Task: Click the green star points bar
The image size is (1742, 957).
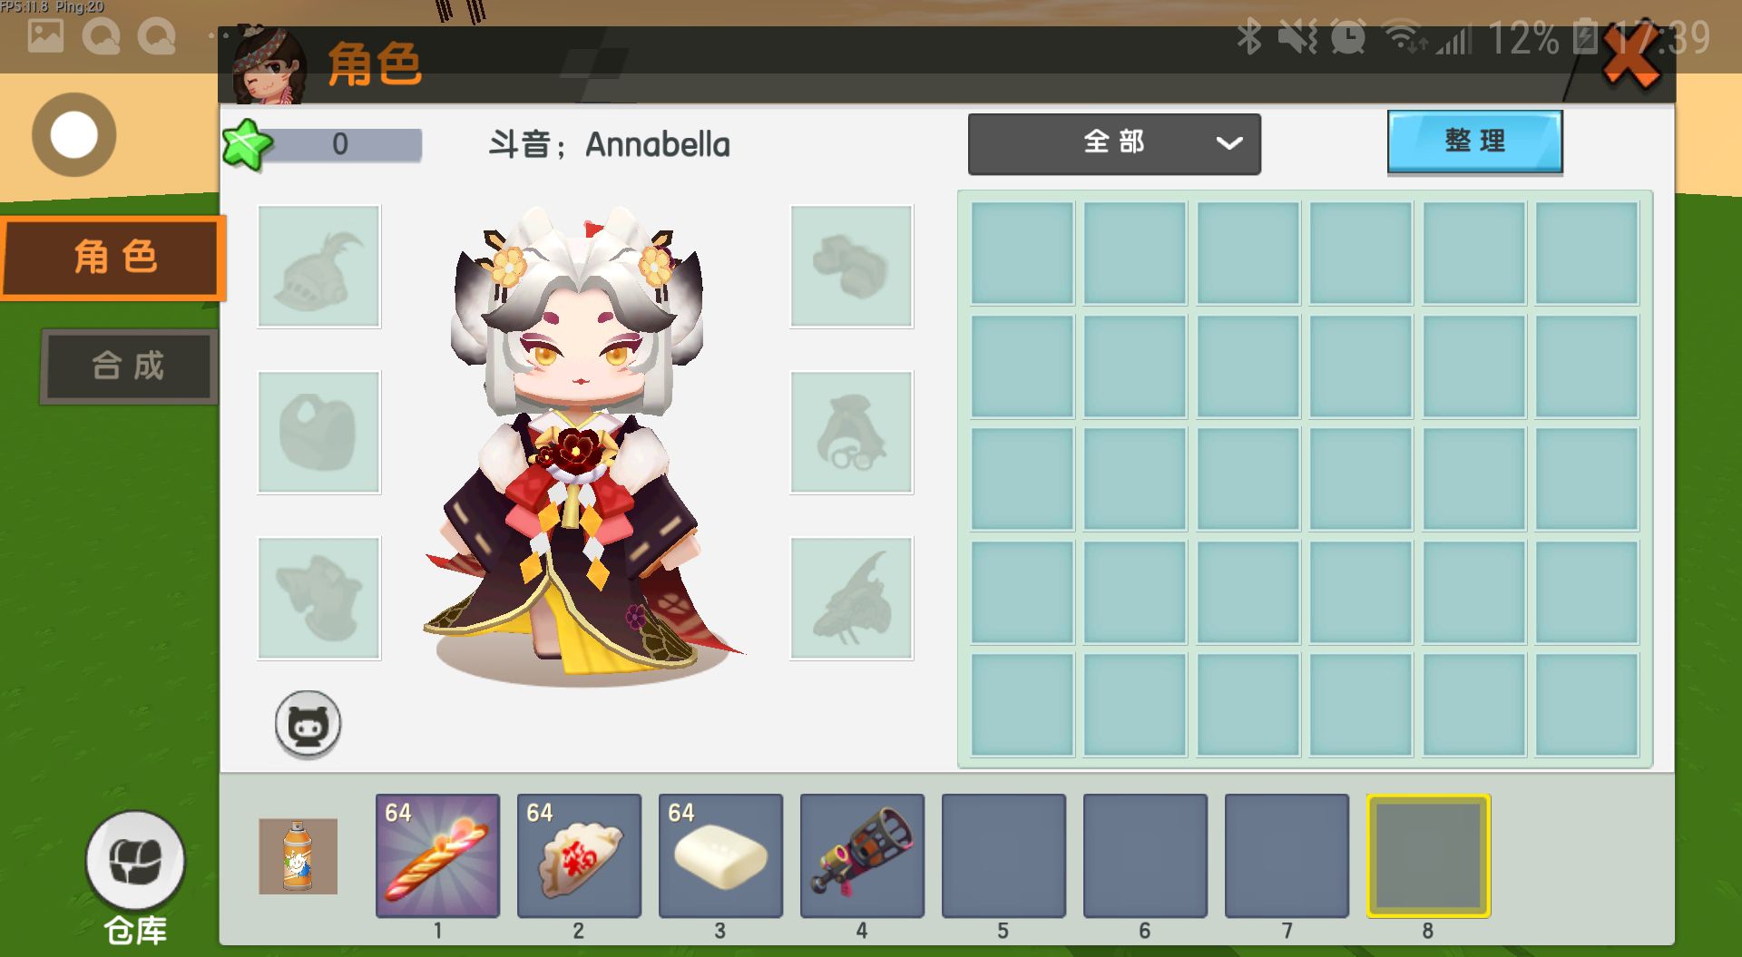Action: [324, 144]
